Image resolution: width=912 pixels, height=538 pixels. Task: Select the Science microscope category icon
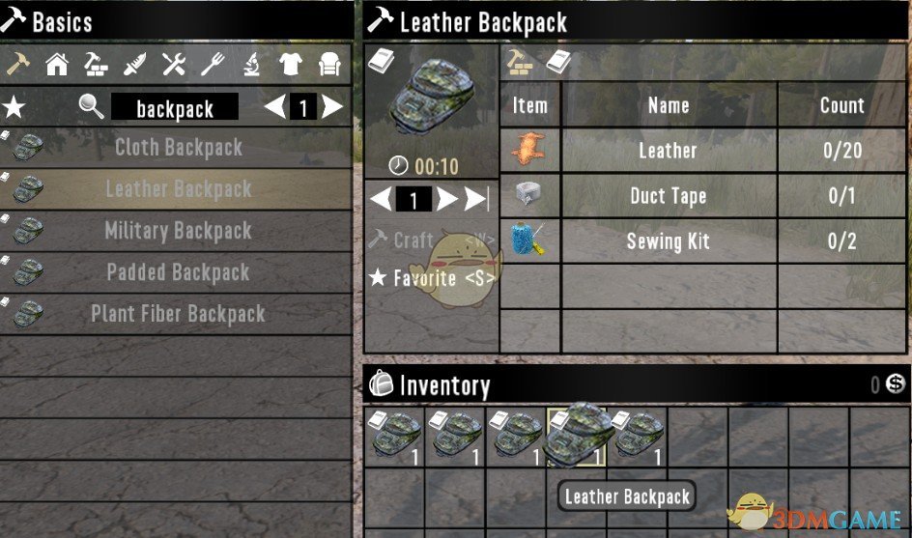tap(251, 64)
